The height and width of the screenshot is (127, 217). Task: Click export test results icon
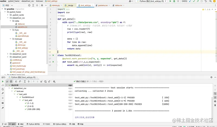point(49,82)
